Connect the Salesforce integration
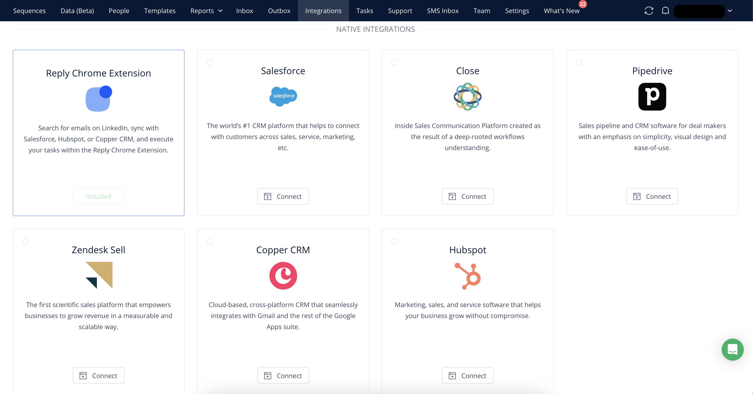753x394 pixels. click(x=283, y=196)
